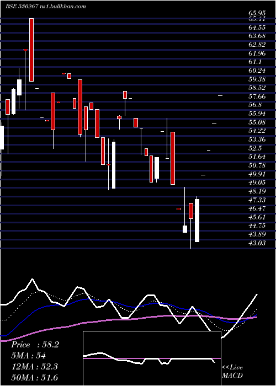This screenshot has height=386, width=276.
Task: Select the 58.52 price label
Action: (x=257, y=88)
